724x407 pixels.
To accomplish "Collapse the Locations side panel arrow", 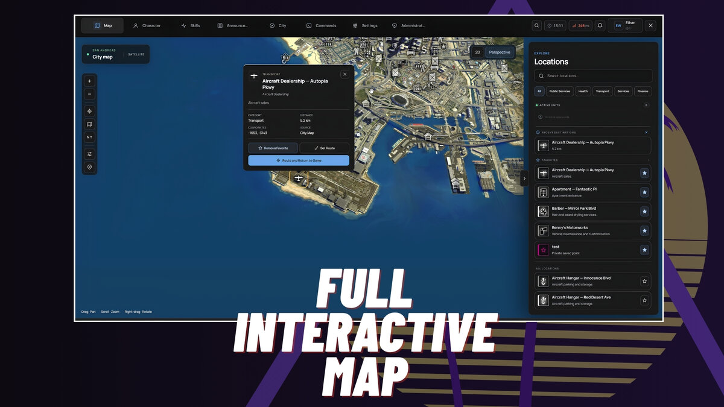I will (x=524, y=178).
